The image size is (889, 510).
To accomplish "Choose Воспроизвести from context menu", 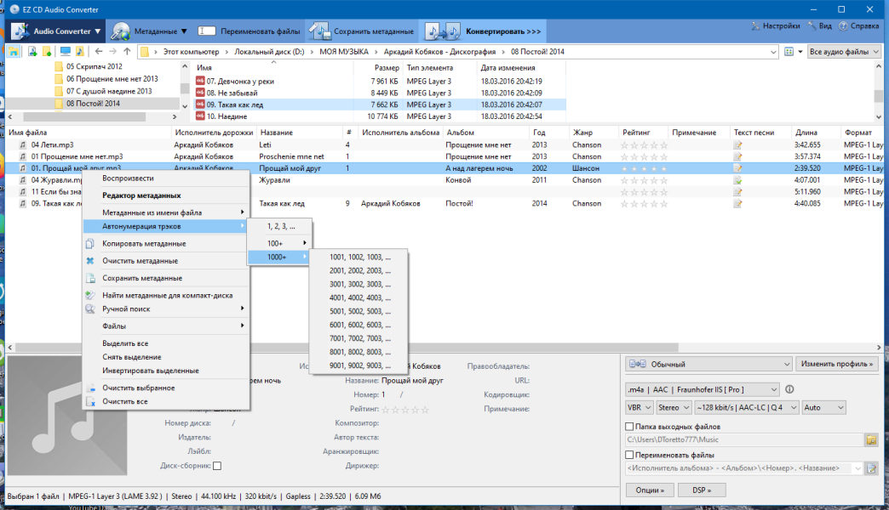I will [x=165, y=178].
